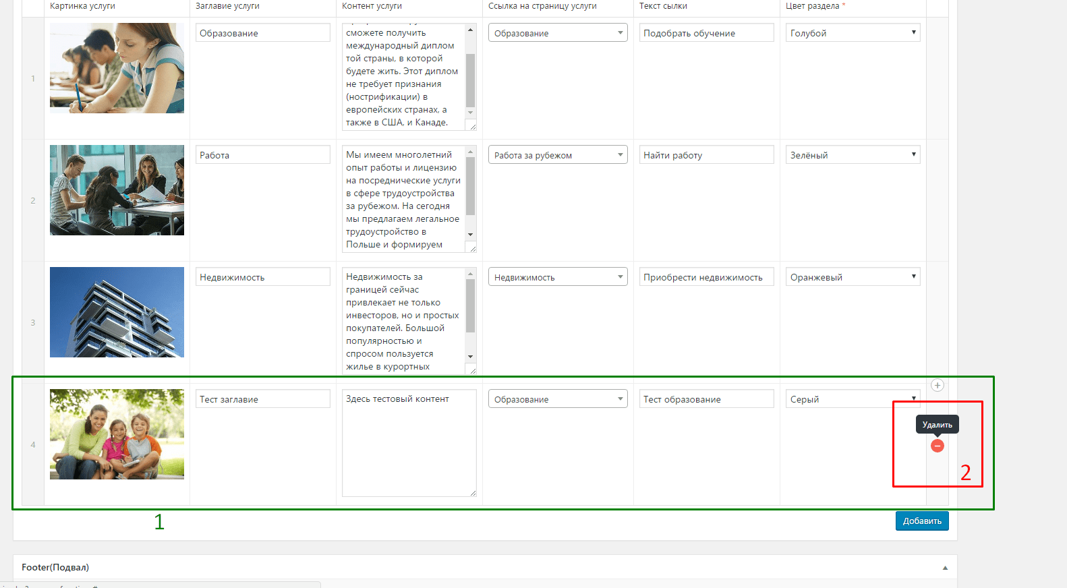Open the Недвижимость page link dropdown
The image size is (1067, 588).
(558, 276)
